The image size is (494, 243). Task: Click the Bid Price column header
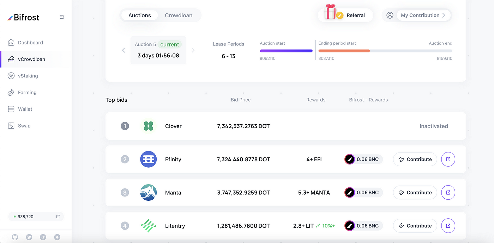click(x=241, y=100)
